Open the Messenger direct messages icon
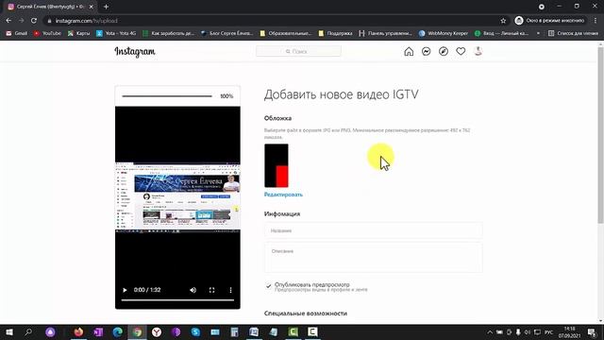 (426, 51)
